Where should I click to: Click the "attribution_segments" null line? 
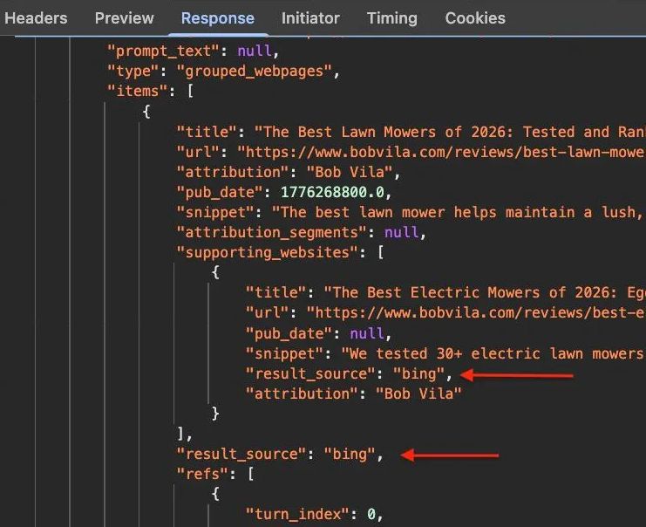(x=301, y=233)
